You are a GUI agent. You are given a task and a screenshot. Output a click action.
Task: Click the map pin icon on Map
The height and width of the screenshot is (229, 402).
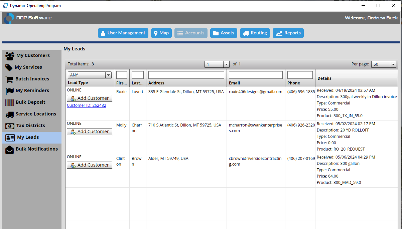pyautogui.click(x=155, y=33)
